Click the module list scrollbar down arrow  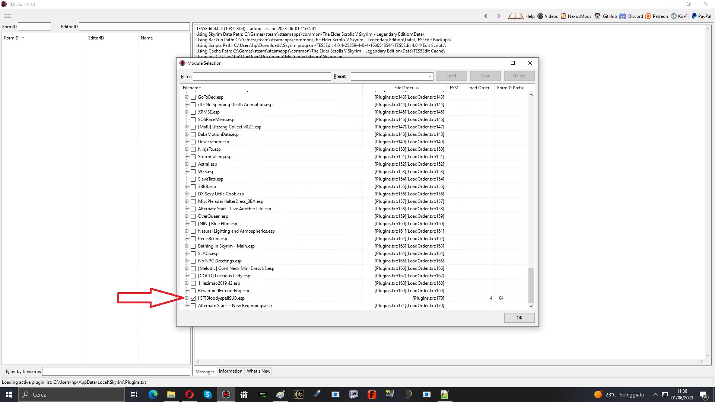click(x=531, y=306)
